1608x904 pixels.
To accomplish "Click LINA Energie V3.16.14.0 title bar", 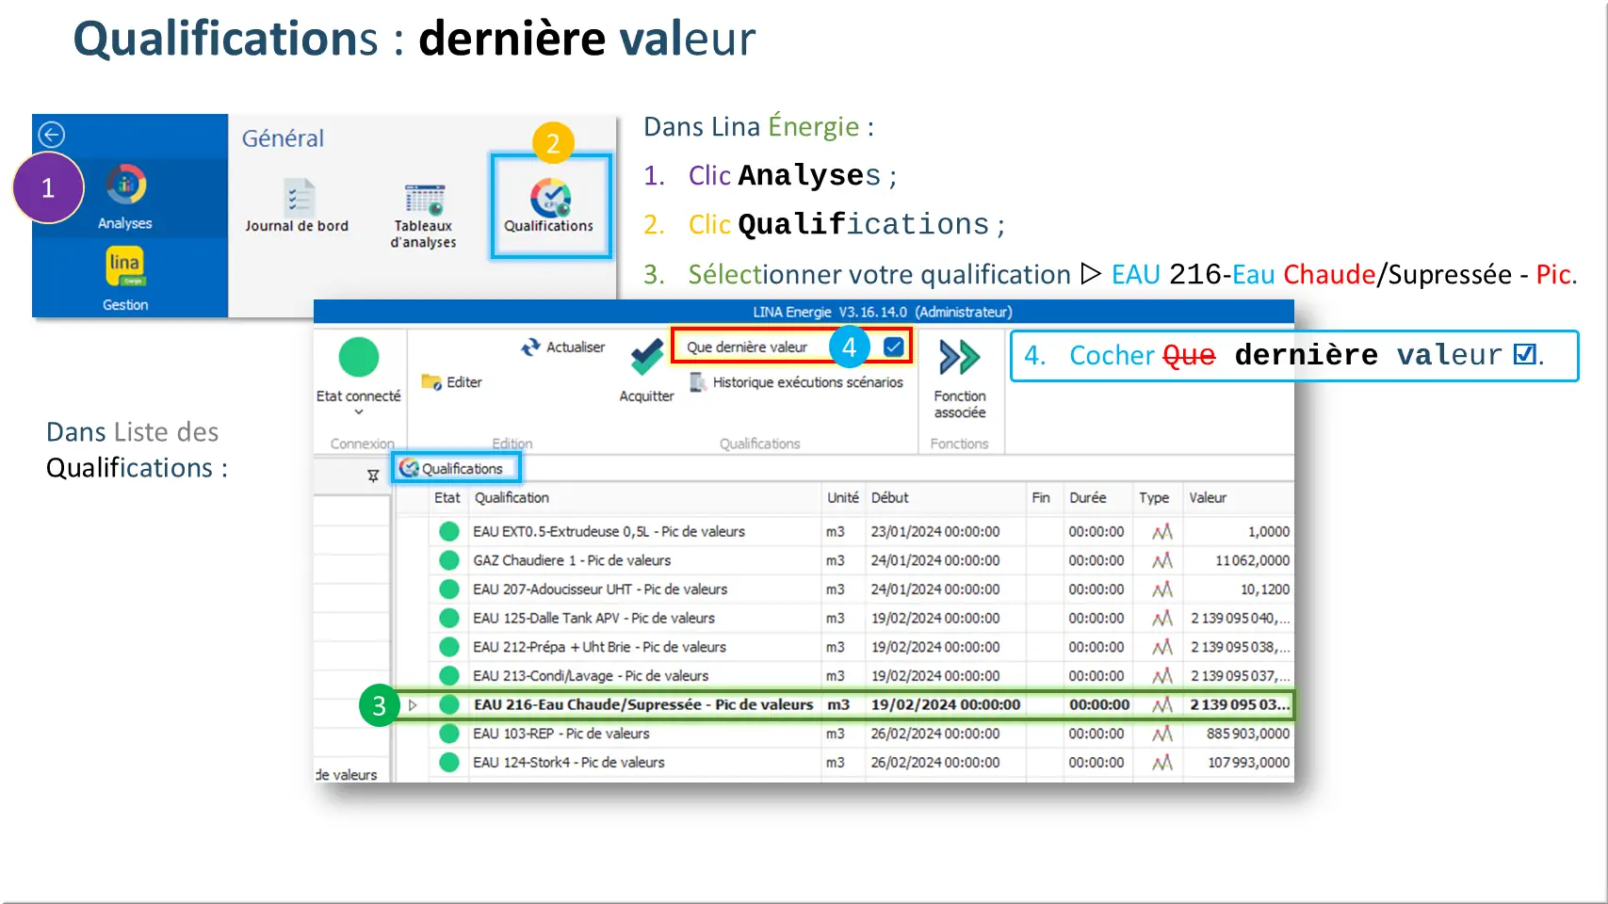I will coord(804,312).
